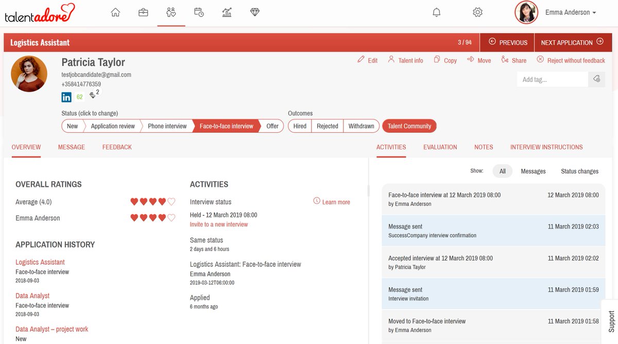Screen dimensions: 618x344
Task: Open the Home icon in the top navigation
Action: point(115,11)
